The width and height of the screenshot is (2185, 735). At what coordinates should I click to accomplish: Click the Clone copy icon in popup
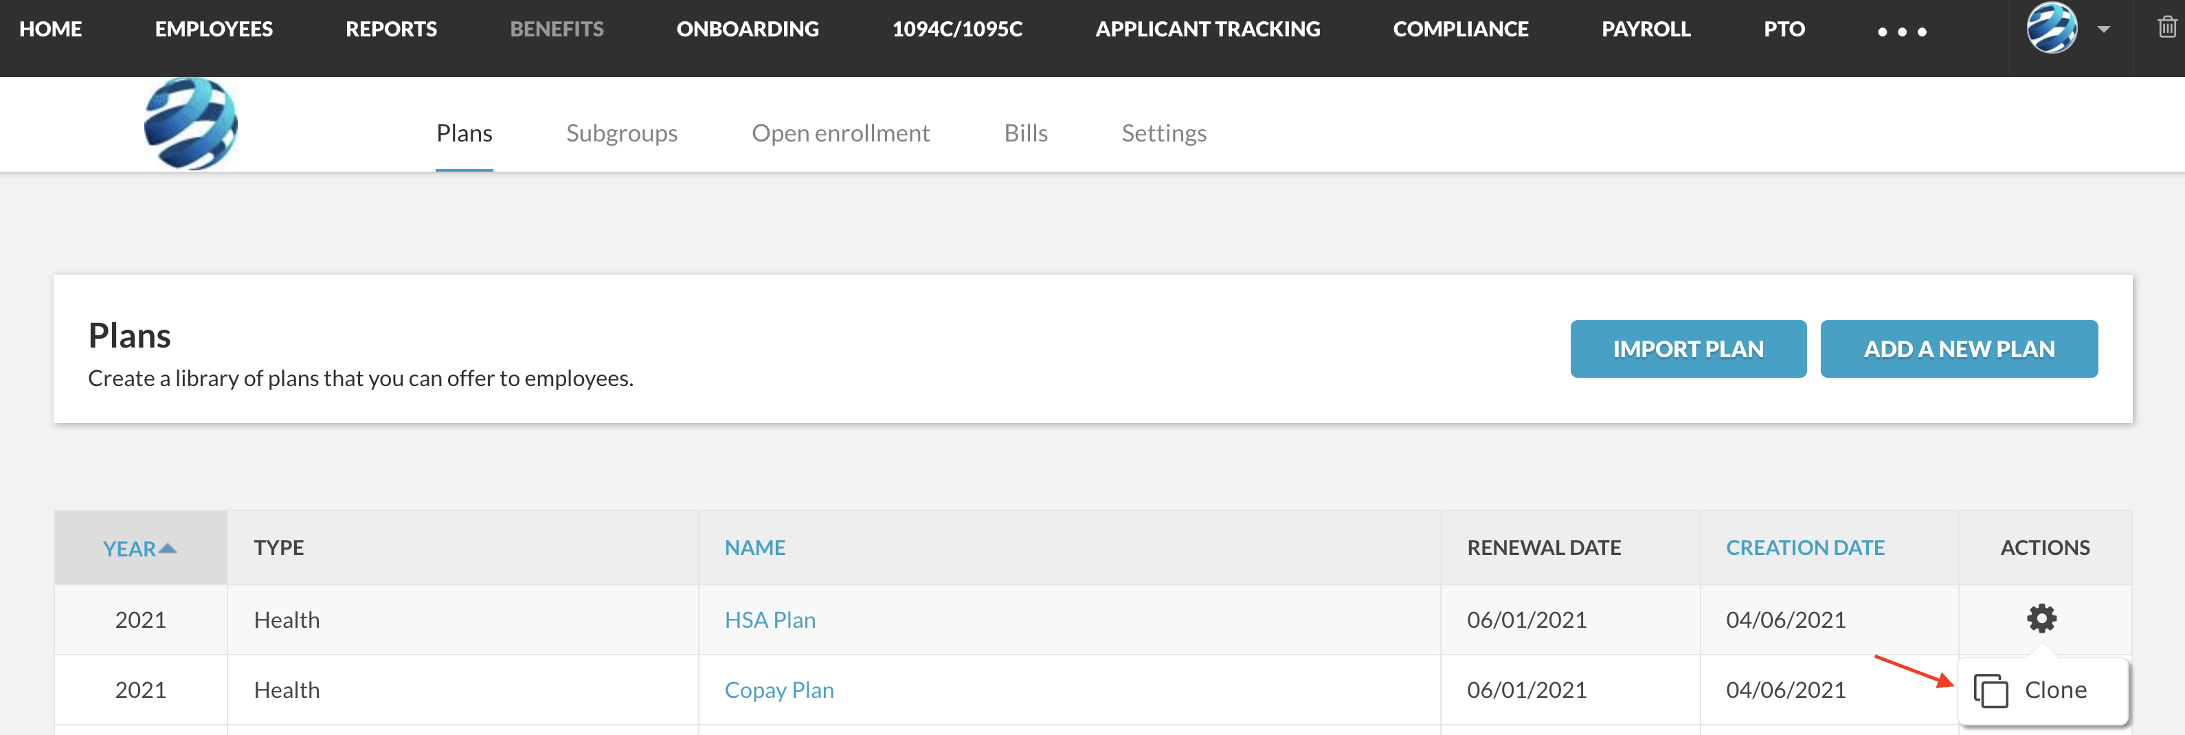[1990, 690]
